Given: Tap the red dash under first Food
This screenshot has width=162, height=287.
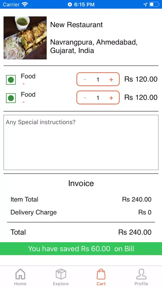Looking at the screenshot, I should 24,84.
